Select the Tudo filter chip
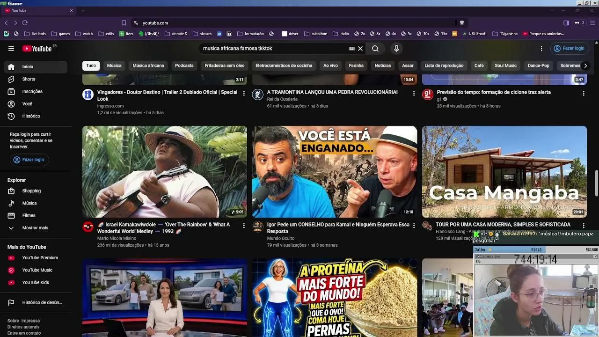The width and height of the screenshot is (599, 337). (x=91, y=66)
